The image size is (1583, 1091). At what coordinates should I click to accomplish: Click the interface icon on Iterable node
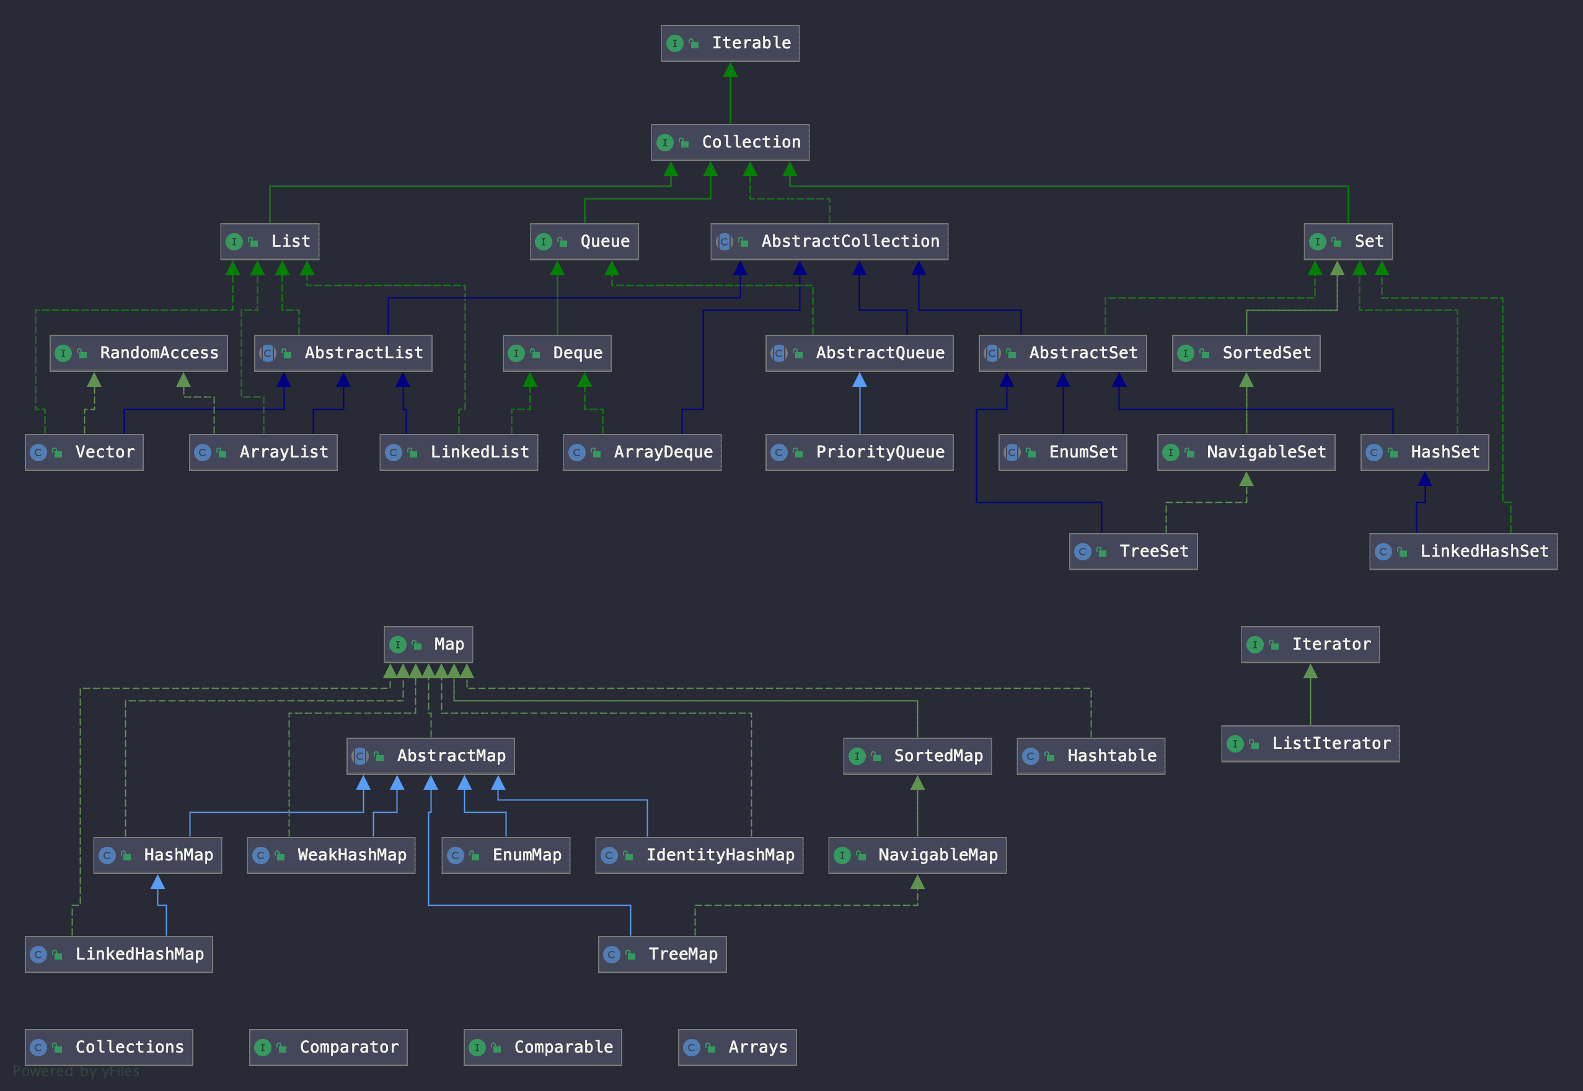tap(674, 43)
